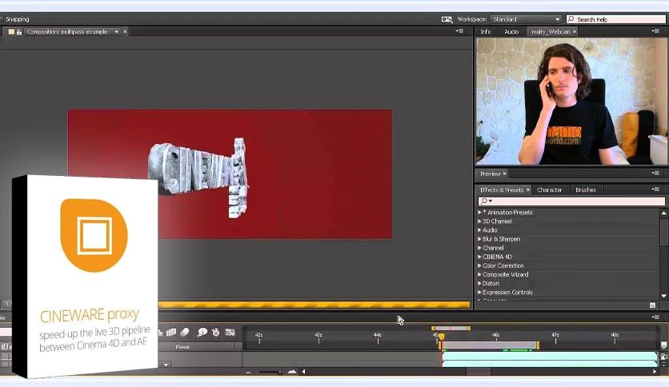Open the Workspace Standard dropdown
The image size is (669, 387).
point(526,19)
